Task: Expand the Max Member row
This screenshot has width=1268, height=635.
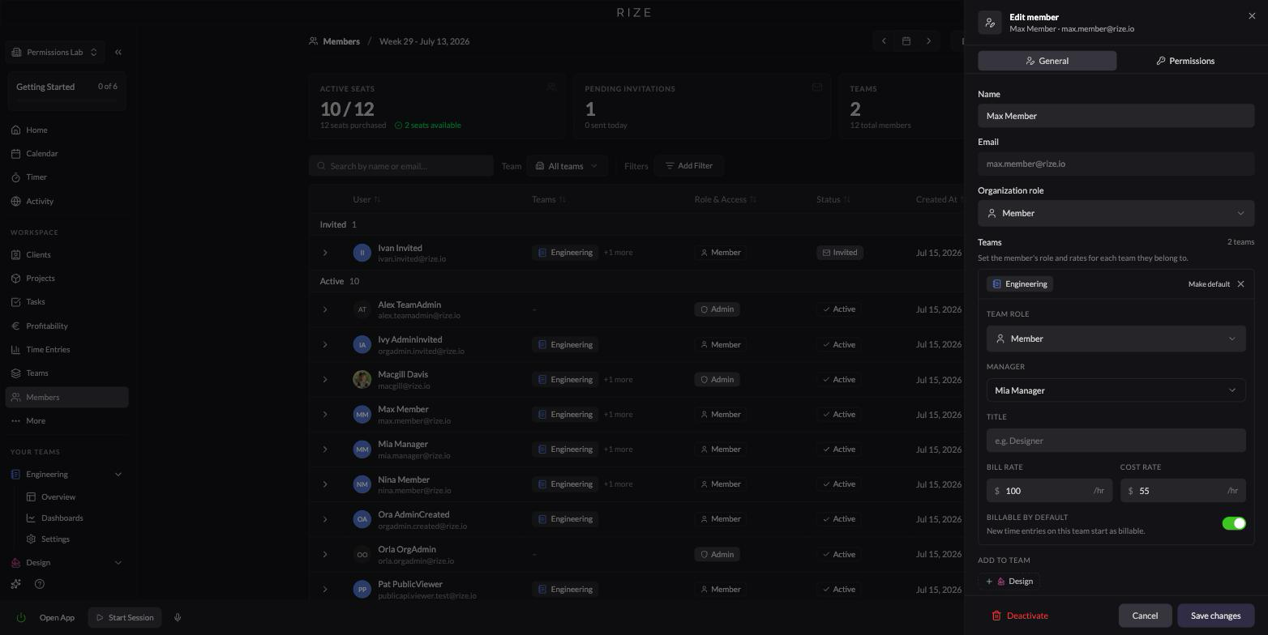Action: point(325,414)
